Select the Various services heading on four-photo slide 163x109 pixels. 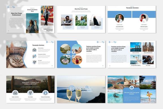click(118, 49)
